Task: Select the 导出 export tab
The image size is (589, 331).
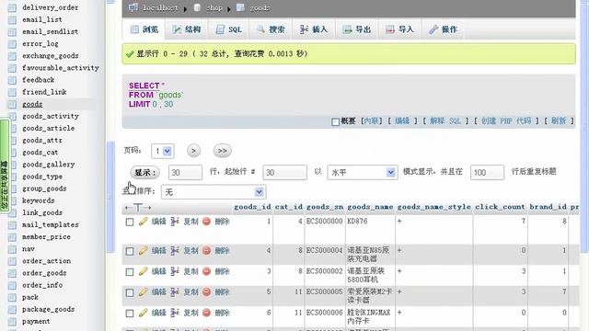Action: (x=357, y=29)
